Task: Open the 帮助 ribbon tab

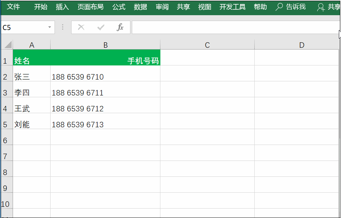Action: [260, 7]
